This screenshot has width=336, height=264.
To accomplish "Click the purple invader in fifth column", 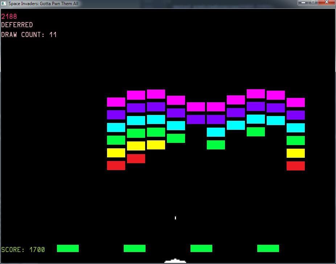I will coord(196,119).
